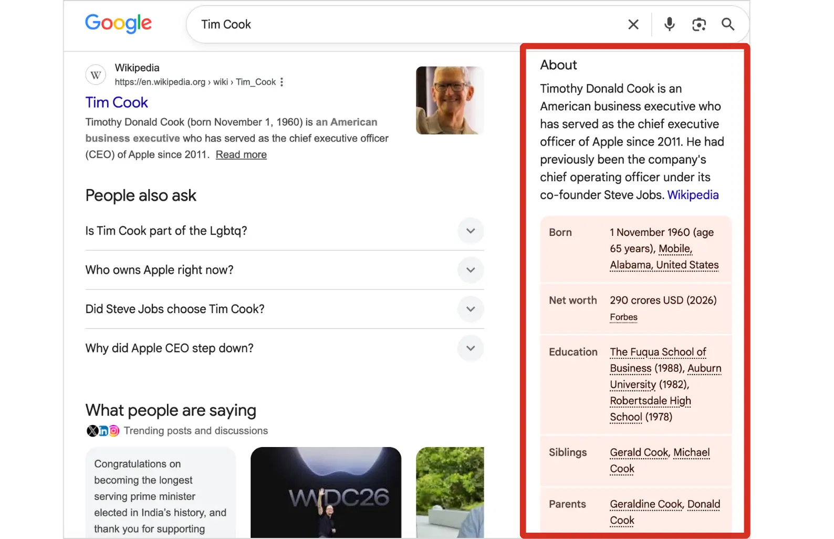The height and width of the screenshot is (539, 834).
Task: Click the magnifying glass search icon
Action: tap(727, 24)
